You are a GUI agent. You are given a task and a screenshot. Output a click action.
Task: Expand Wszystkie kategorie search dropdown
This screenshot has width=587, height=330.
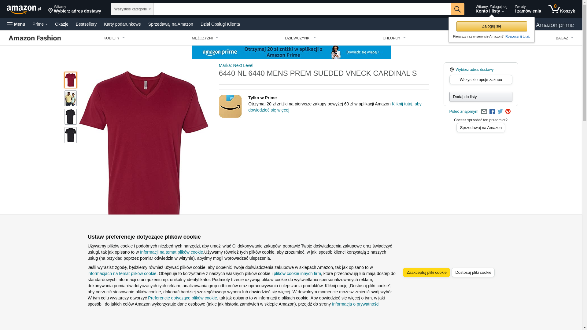click(132, 9)
